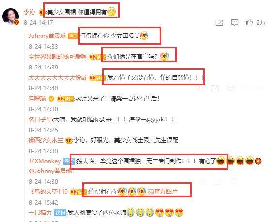
Task: Visit 全世界最靓的杨可爱啊 profile
Action: (x=58, y=57)
